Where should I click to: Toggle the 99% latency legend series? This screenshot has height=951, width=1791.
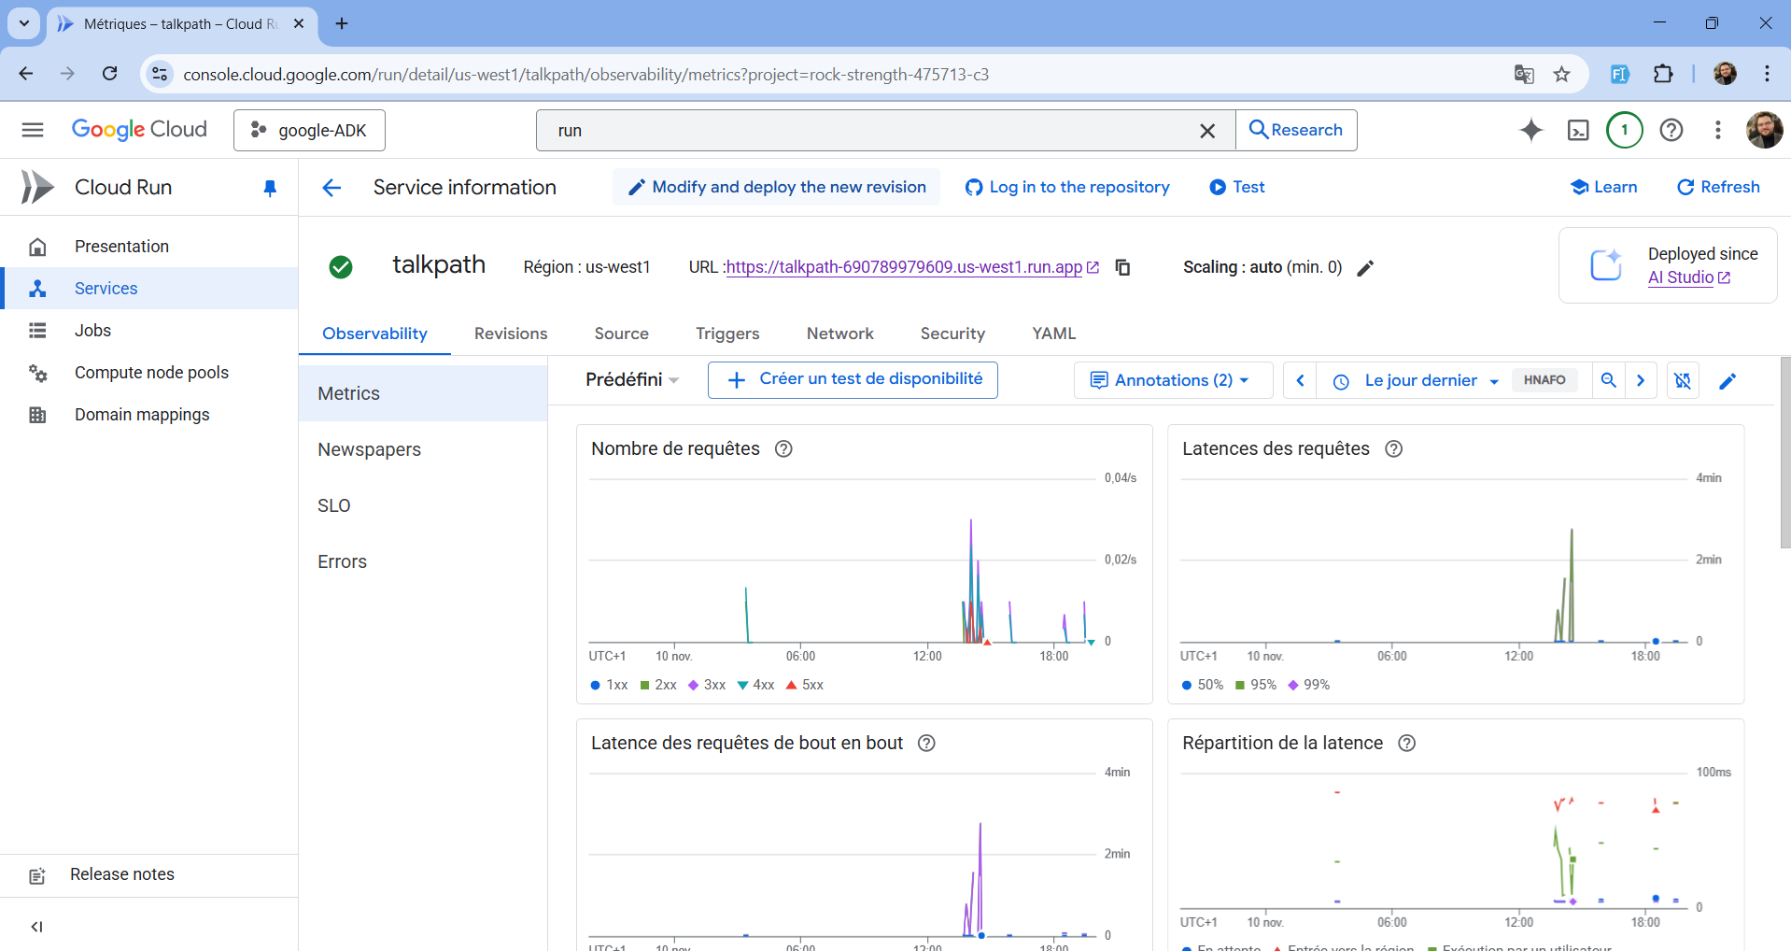pos(1309,685)
